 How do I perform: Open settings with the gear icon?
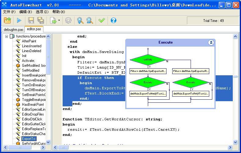pyautogui.click(x=68, y=20)
